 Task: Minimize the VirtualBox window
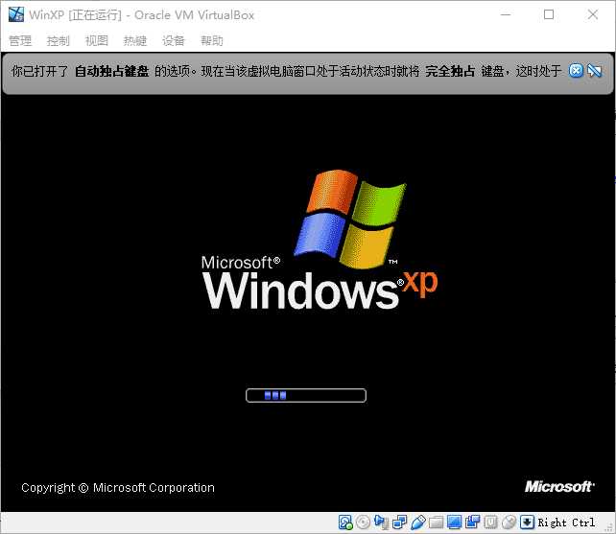pos(506,15)
